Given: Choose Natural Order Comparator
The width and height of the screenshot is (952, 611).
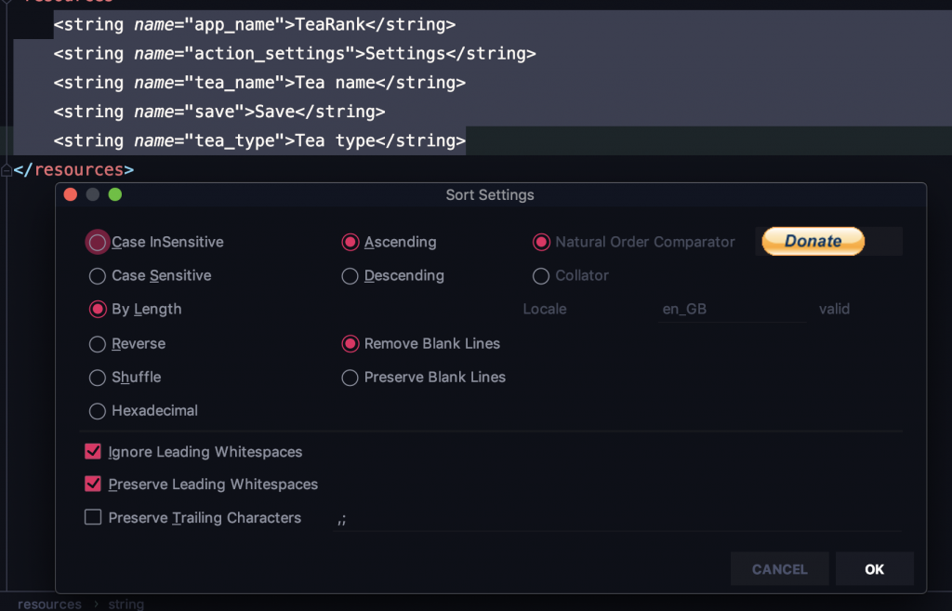Looking at the screenshot, I should pos(541,243).
